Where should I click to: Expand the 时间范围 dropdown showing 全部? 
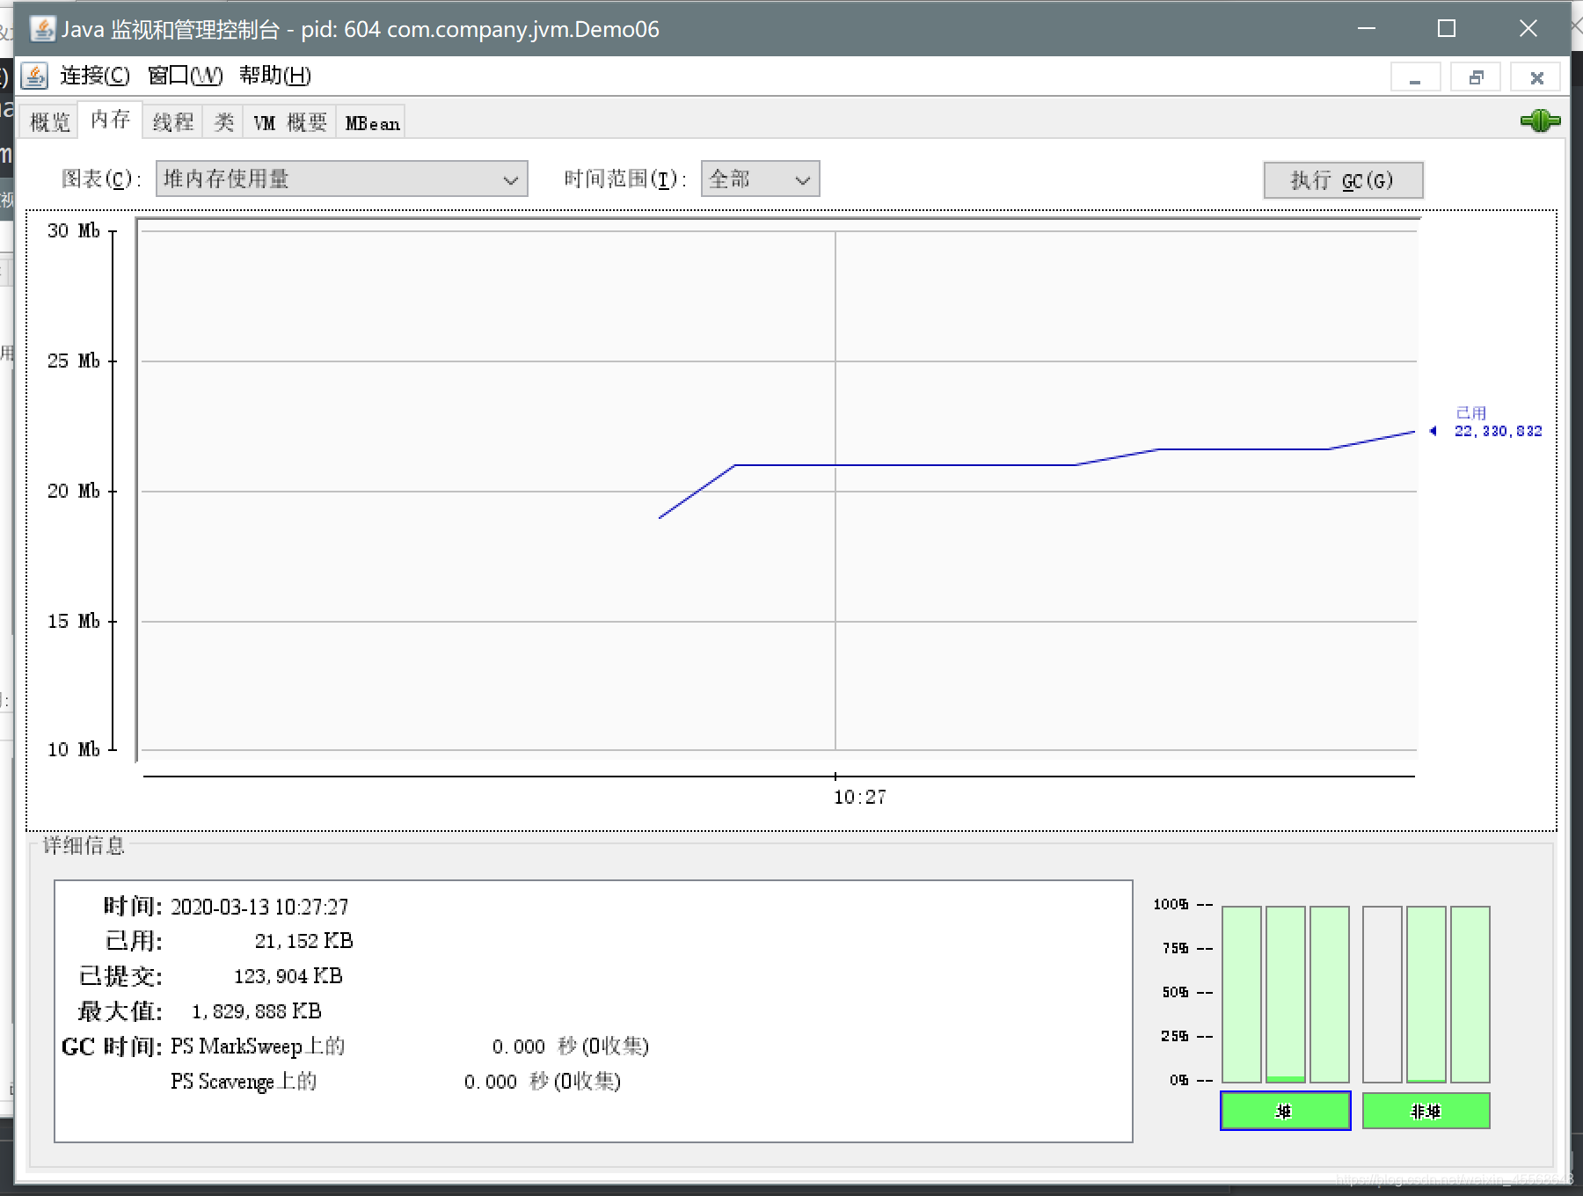point(761,179)
